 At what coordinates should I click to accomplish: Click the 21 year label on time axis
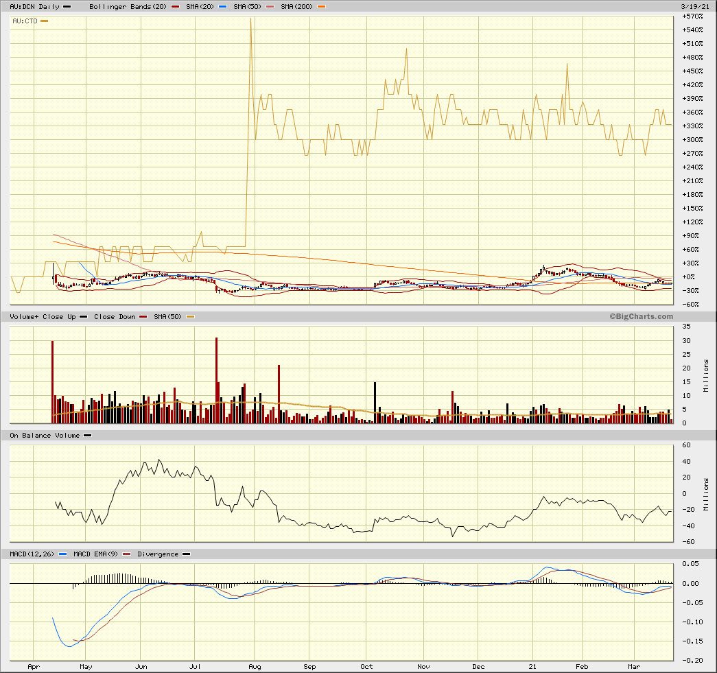tap(532, 667)
